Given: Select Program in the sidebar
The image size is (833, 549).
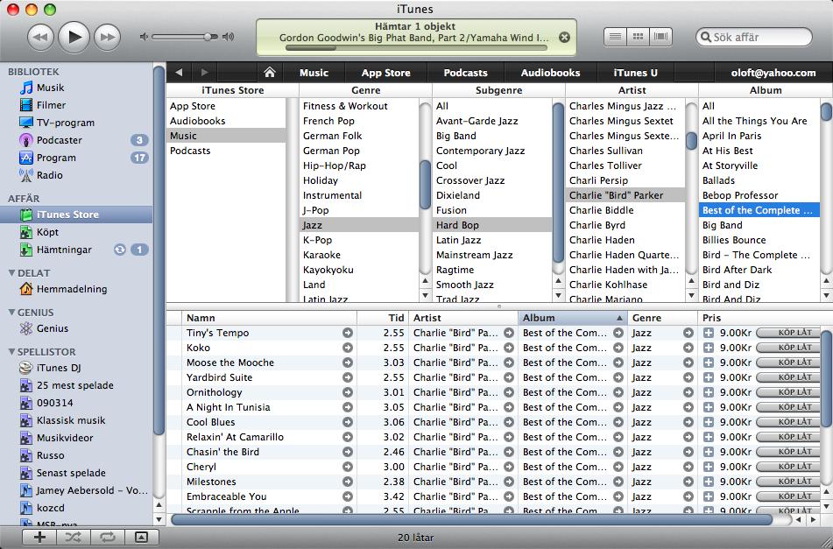Looking at the screenshot, I should [76, 158].
